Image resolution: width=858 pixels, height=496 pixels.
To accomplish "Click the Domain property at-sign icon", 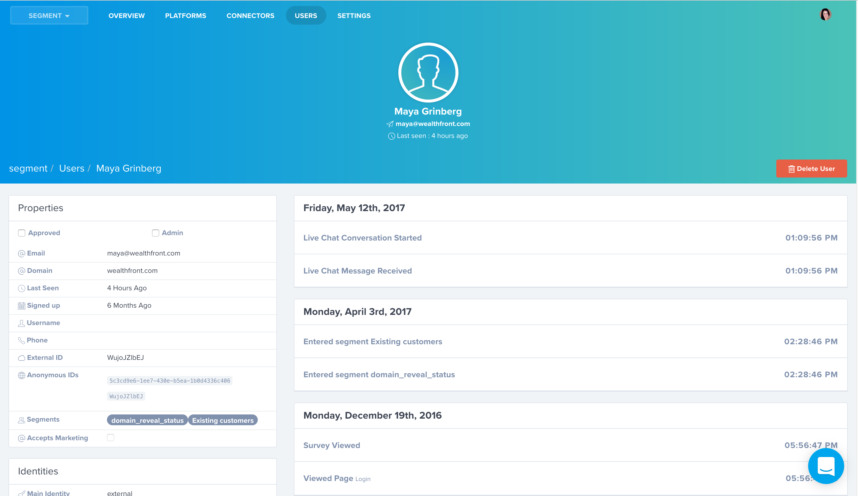I will 21,271.
